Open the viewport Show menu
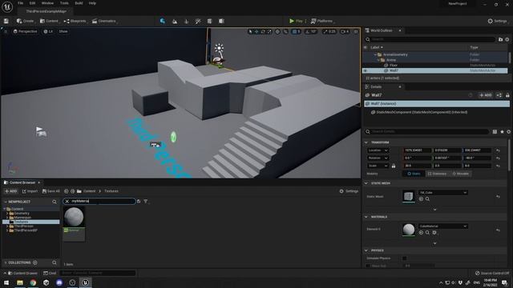The image size is (513, 288). coord(63,31)
